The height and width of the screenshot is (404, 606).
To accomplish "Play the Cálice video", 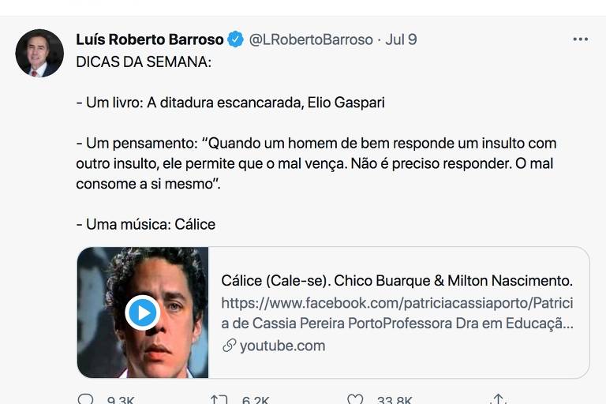I will coord(143,312).
